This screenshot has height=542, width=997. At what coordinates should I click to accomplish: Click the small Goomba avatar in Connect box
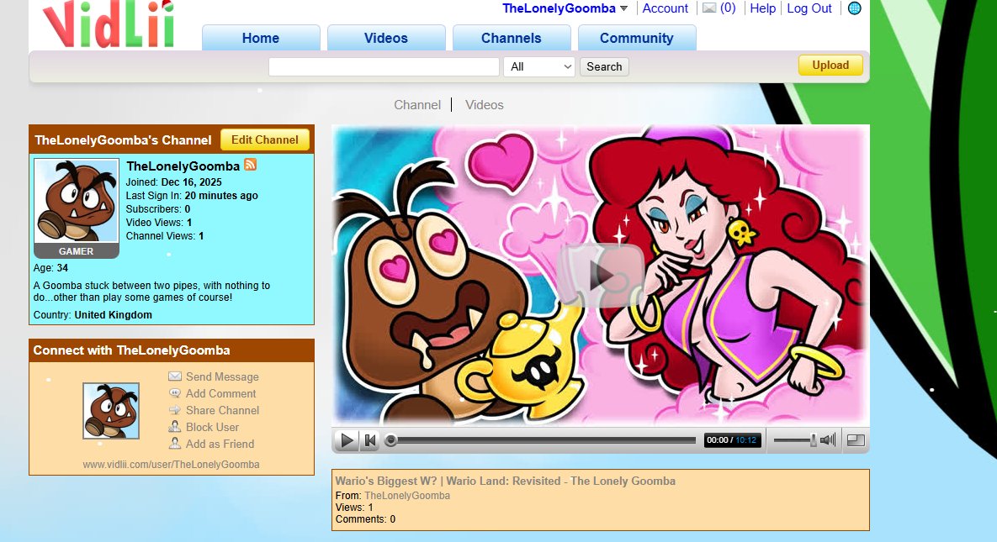coord(111,410)
